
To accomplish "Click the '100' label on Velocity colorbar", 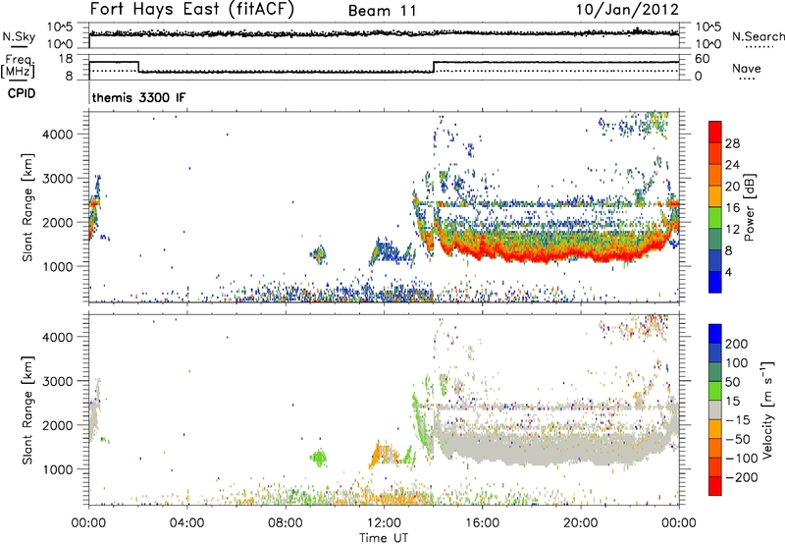I will tap(737, 363).
